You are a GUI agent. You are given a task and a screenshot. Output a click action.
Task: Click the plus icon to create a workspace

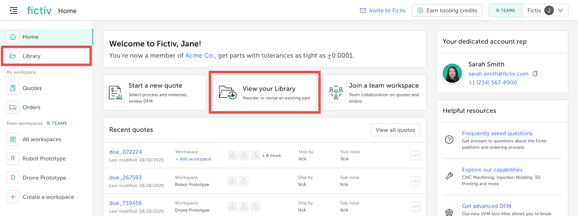(x=13, y=197)
